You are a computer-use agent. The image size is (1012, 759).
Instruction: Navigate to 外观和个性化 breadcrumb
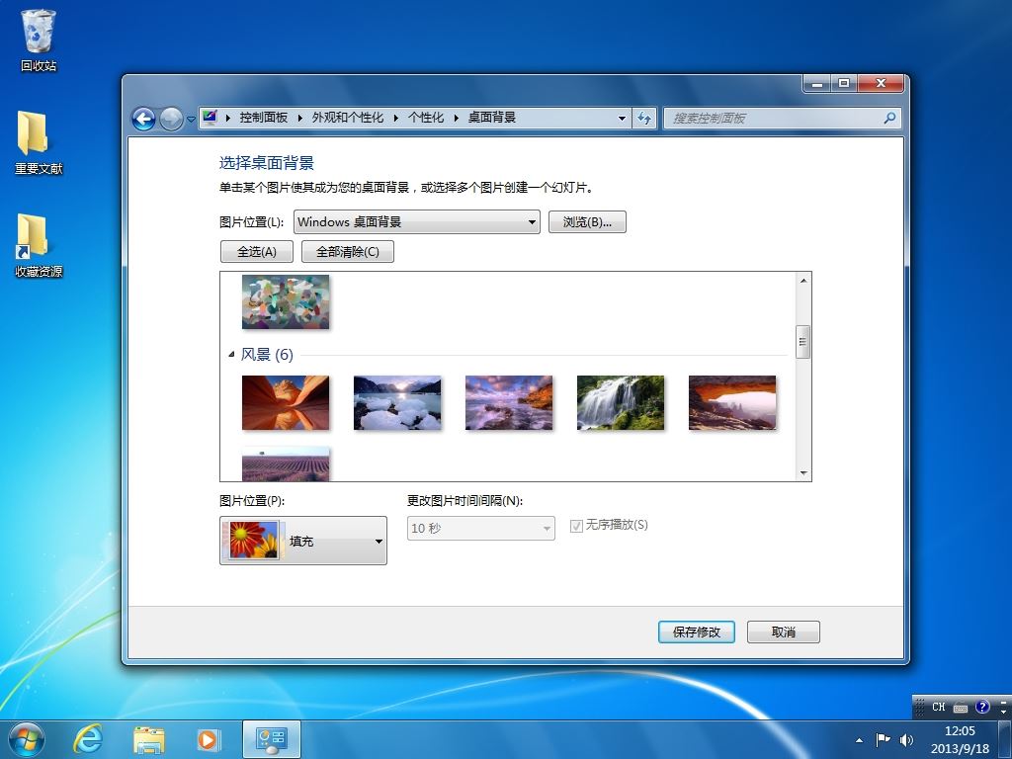347,118
